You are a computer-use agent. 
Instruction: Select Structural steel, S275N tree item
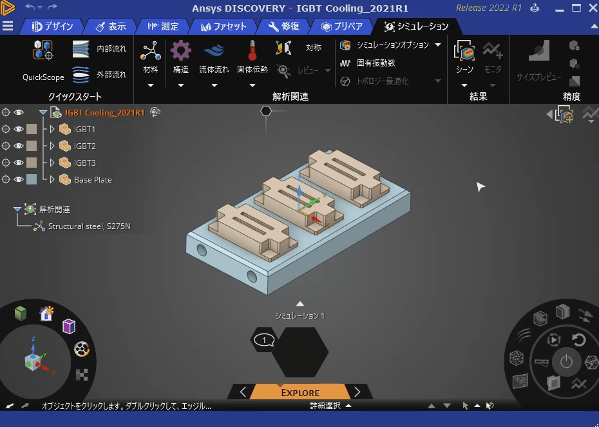point(82,226)
